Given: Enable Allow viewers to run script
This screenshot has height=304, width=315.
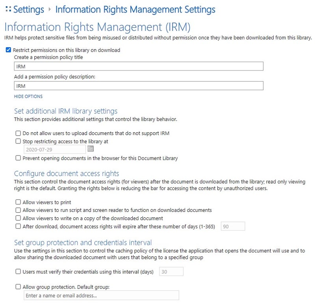Looking at the screenshot, I should click(18, 210).
